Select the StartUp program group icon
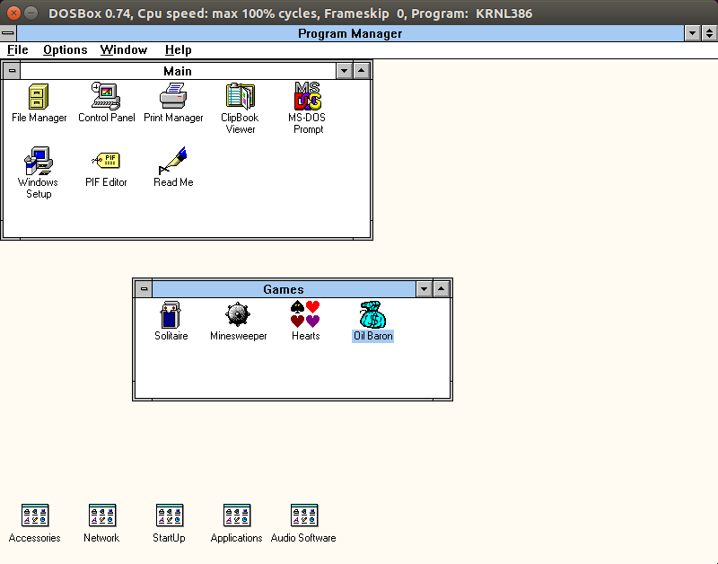Viewport: 718px width, 564px height. click(x=170, y=516)
